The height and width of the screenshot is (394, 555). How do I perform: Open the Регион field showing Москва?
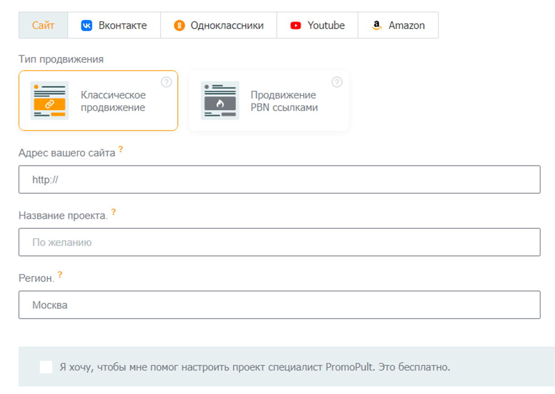click(x=279, y=305)
